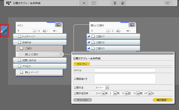Select the ご紹介3 page row

[x=113, y=48]
